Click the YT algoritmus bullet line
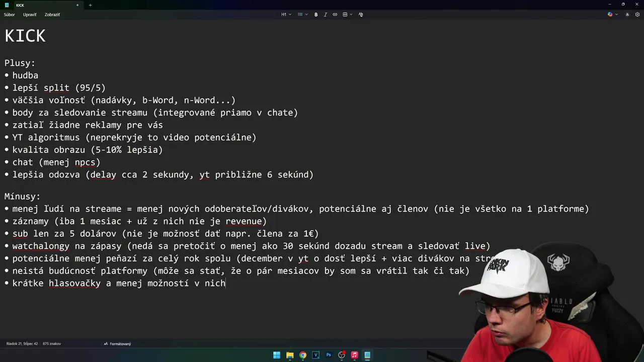The height and width of the screenshot is (362, 644). [x=134, y=137]
